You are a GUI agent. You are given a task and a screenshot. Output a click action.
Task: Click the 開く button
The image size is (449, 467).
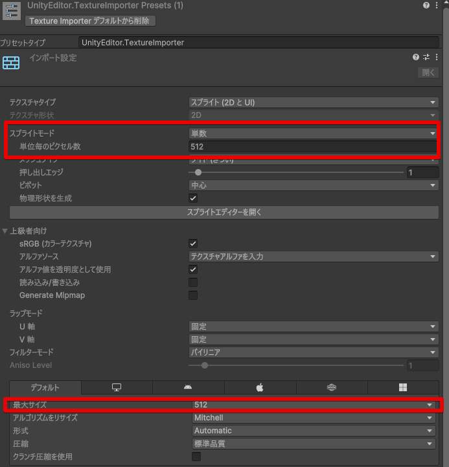tap(428, 73)
